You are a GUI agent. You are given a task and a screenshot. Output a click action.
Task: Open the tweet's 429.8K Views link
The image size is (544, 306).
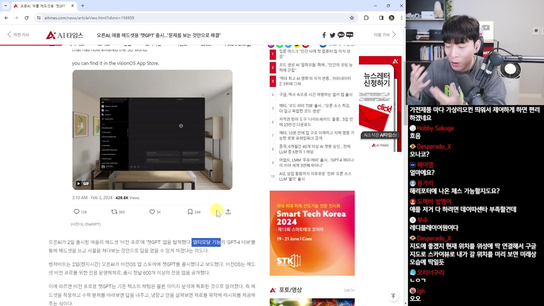coord(127,198)
